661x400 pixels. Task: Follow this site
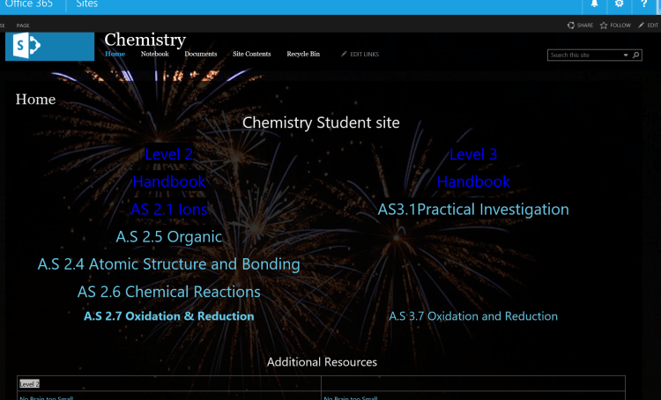(615, 26)
